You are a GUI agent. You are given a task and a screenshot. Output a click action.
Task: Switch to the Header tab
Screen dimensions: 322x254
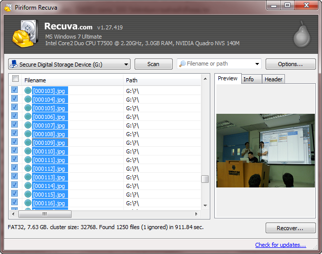pyautogui.click(x=273, y=79)
